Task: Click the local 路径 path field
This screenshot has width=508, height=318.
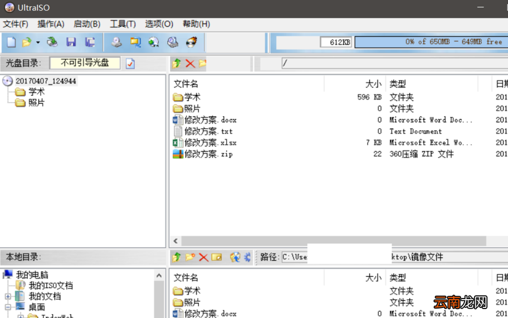Action: (x=394, y=257)
